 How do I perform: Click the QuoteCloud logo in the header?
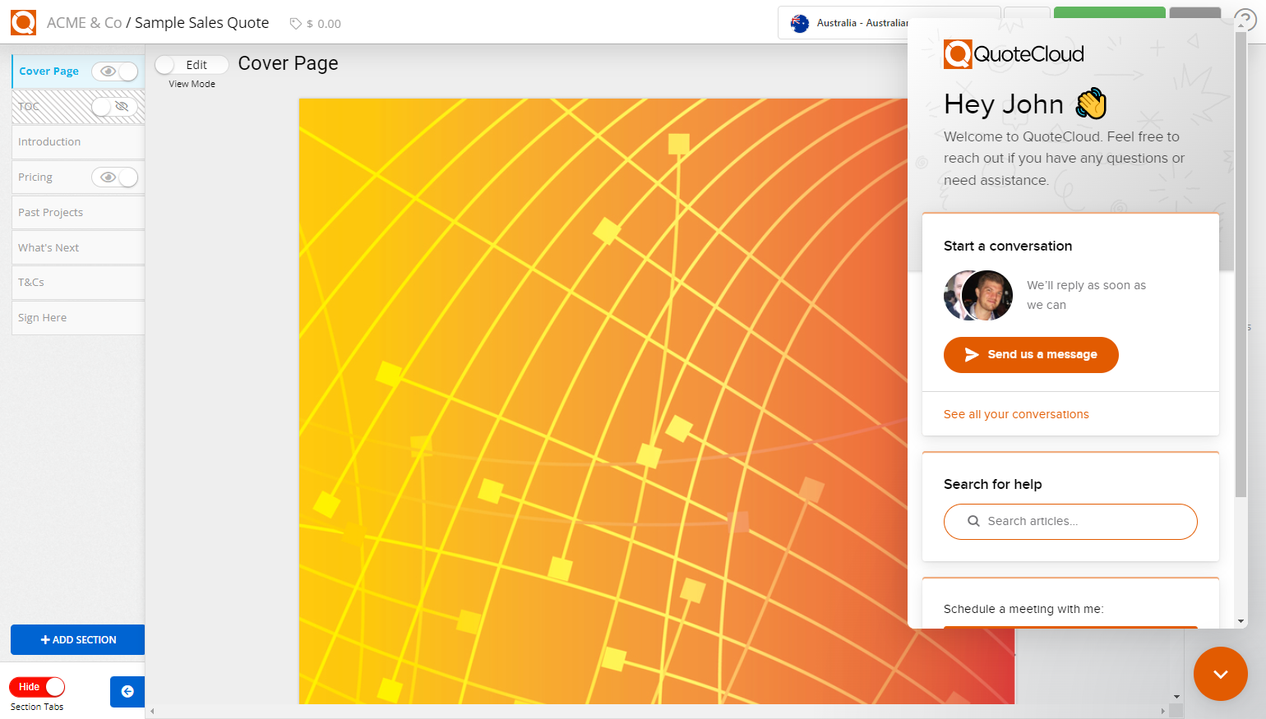(x=23, y=22)
